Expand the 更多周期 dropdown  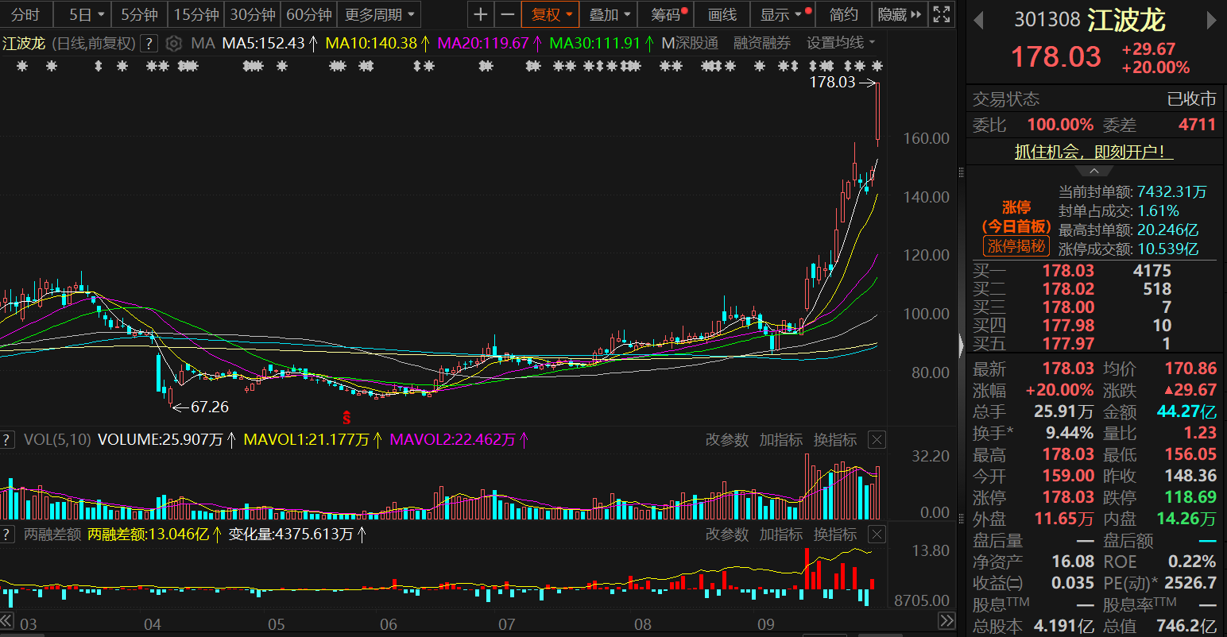(x=379, y=14)
